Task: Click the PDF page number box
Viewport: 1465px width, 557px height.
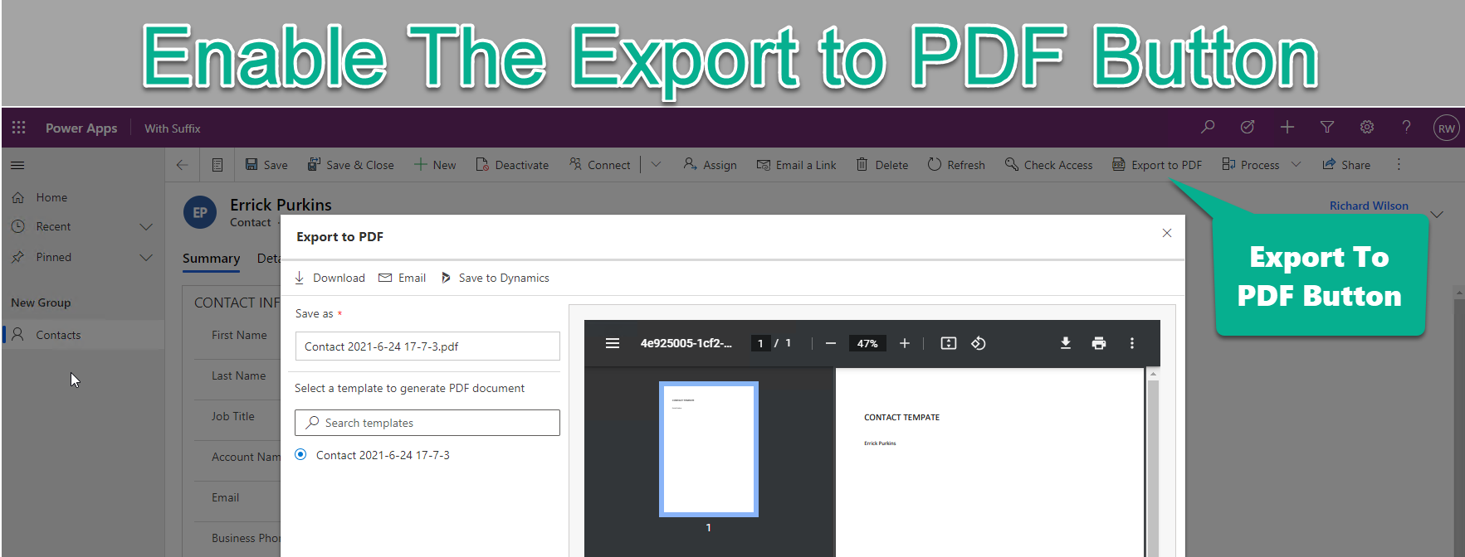Action: pos(760,343)
